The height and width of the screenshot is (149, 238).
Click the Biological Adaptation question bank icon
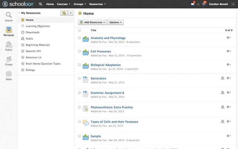pos(86,66)
